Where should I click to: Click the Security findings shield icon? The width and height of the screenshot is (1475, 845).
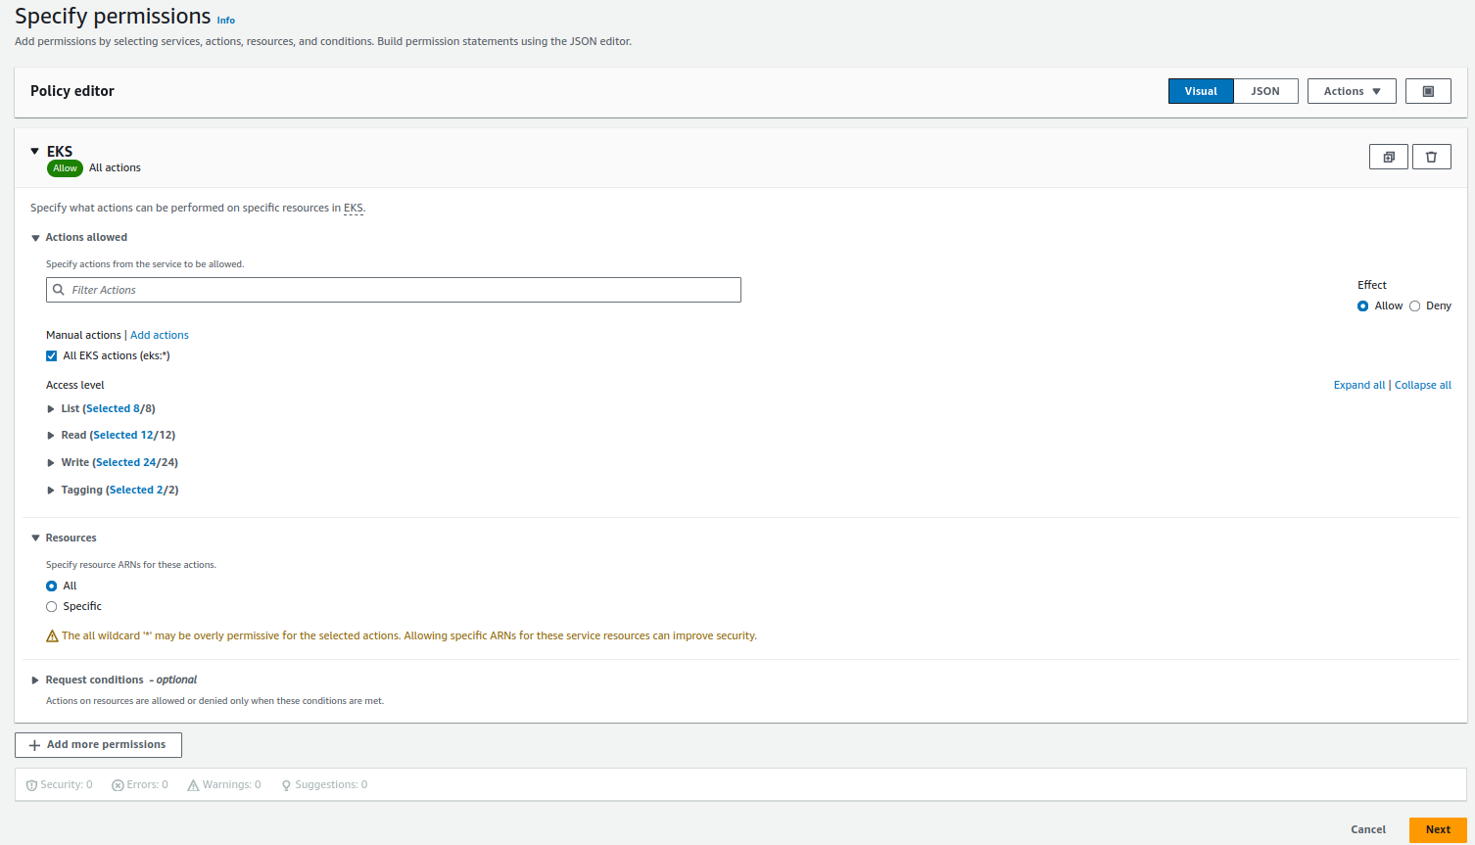(31, 785)
